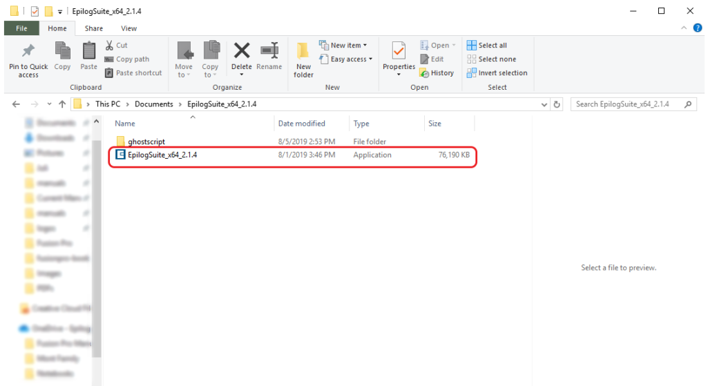Expand the address bar history dropdown

[544, 104]
